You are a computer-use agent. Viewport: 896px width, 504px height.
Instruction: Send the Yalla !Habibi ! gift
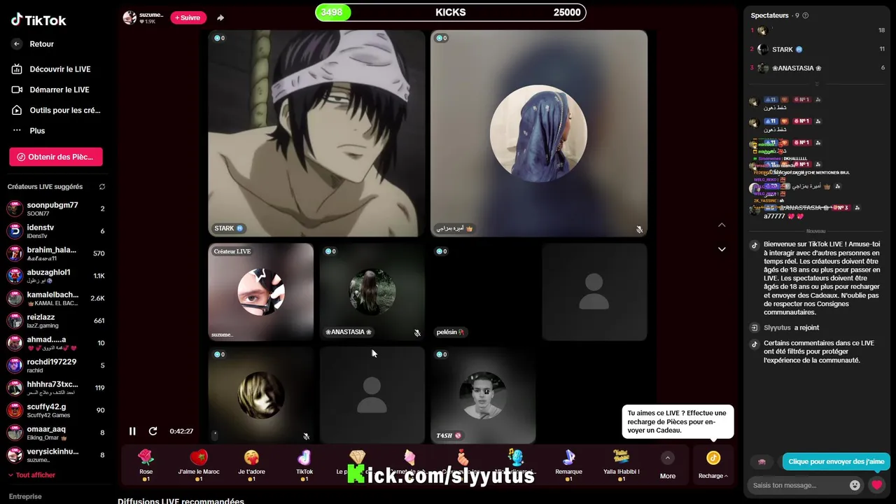[x=621, y=465]
